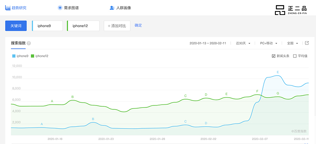Click the 添加对比 add comparison button
This screenshot has height=144, width=316.
click(117, 26)
